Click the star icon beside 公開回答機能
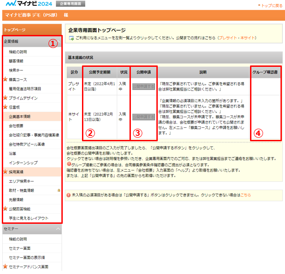The image size is (285, 274). point(5,209)
